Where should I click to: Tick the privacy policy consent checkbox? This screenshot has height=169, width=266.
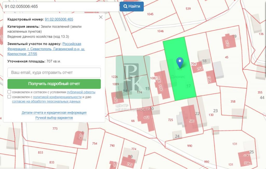(9, 97)
